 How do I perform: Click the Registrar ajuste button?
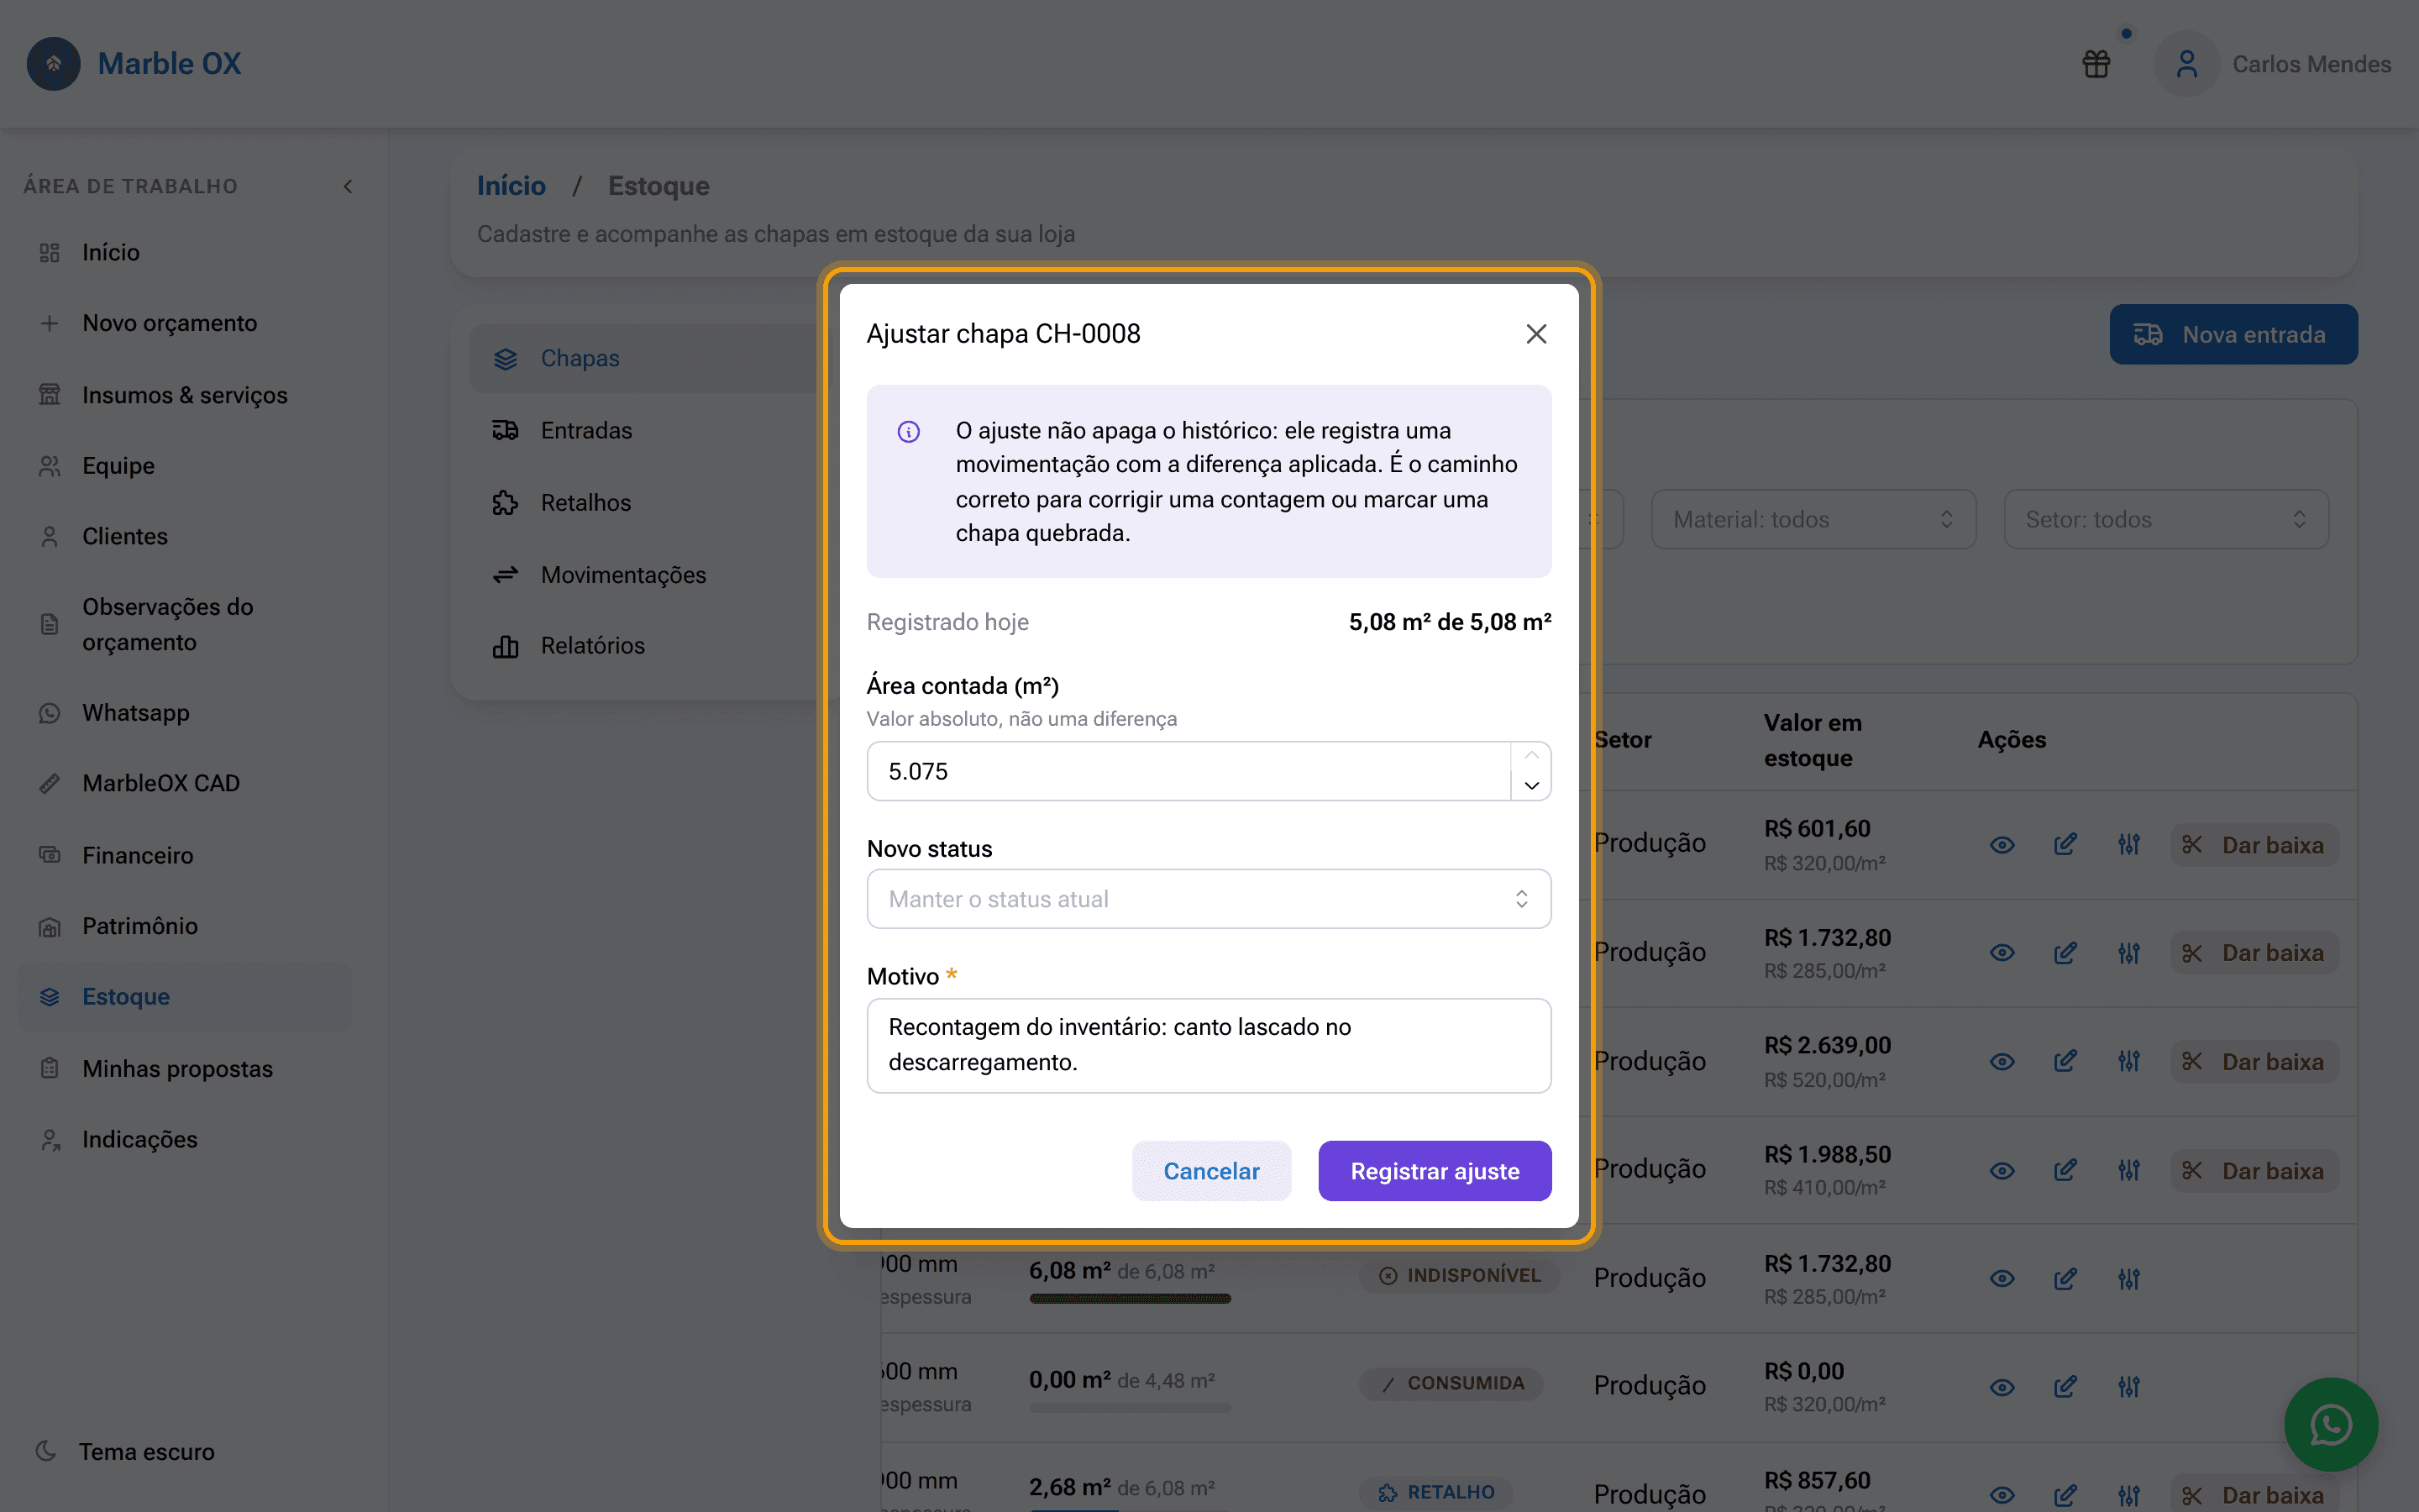point(1435,1171)
